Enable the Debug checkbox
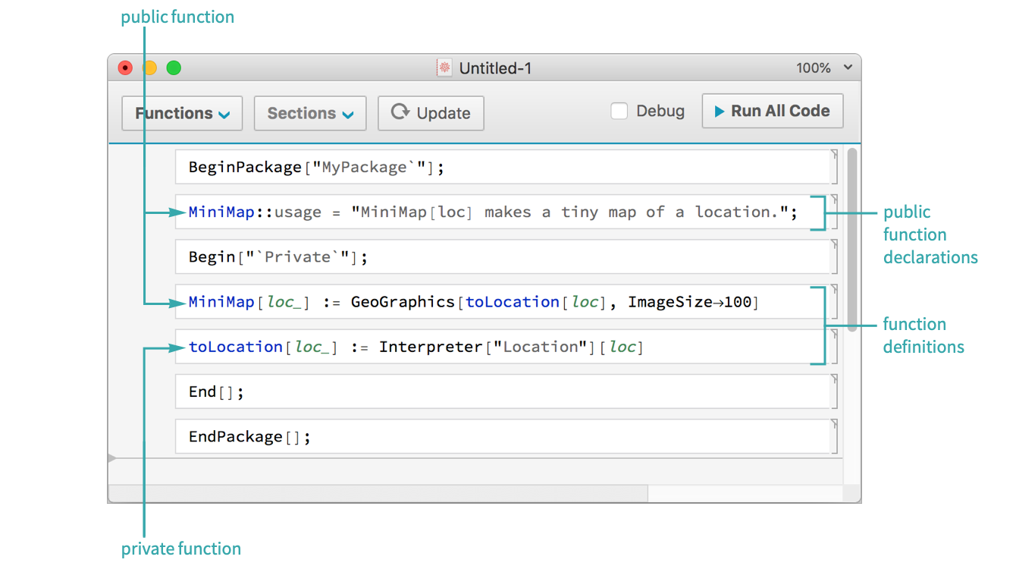The height and width of the screenshot is (566, 1016). (x=619, y=112)
